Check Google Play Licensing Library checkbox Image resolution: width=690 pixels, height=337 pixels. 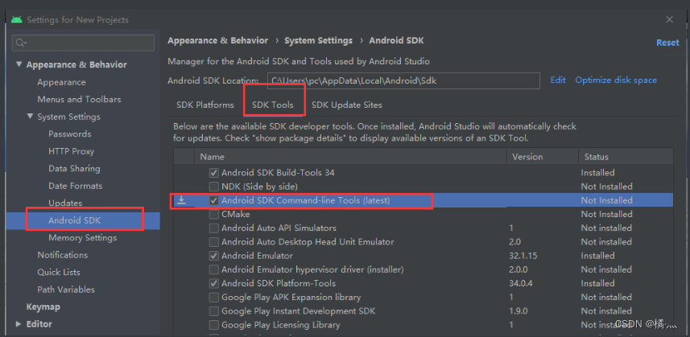coord(214,325)
